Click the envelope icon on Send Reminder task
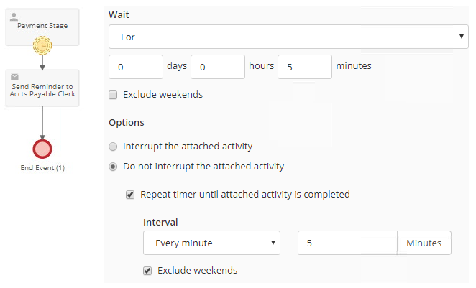The width and height of the screenshot is (476, 288). coord(14,76)
